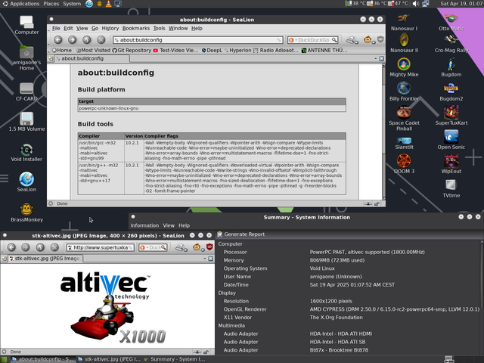484x363 pixels.
Task: Click Stop button in about:buildconfig window
Action: [101, 39]
